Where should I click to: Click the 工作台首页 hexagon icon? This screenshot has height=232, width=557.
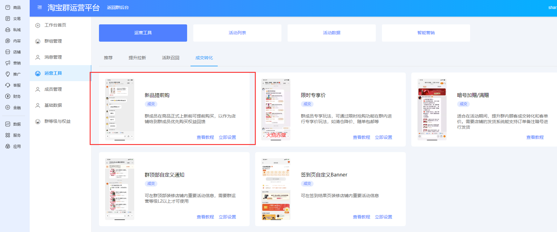[38, 25]
